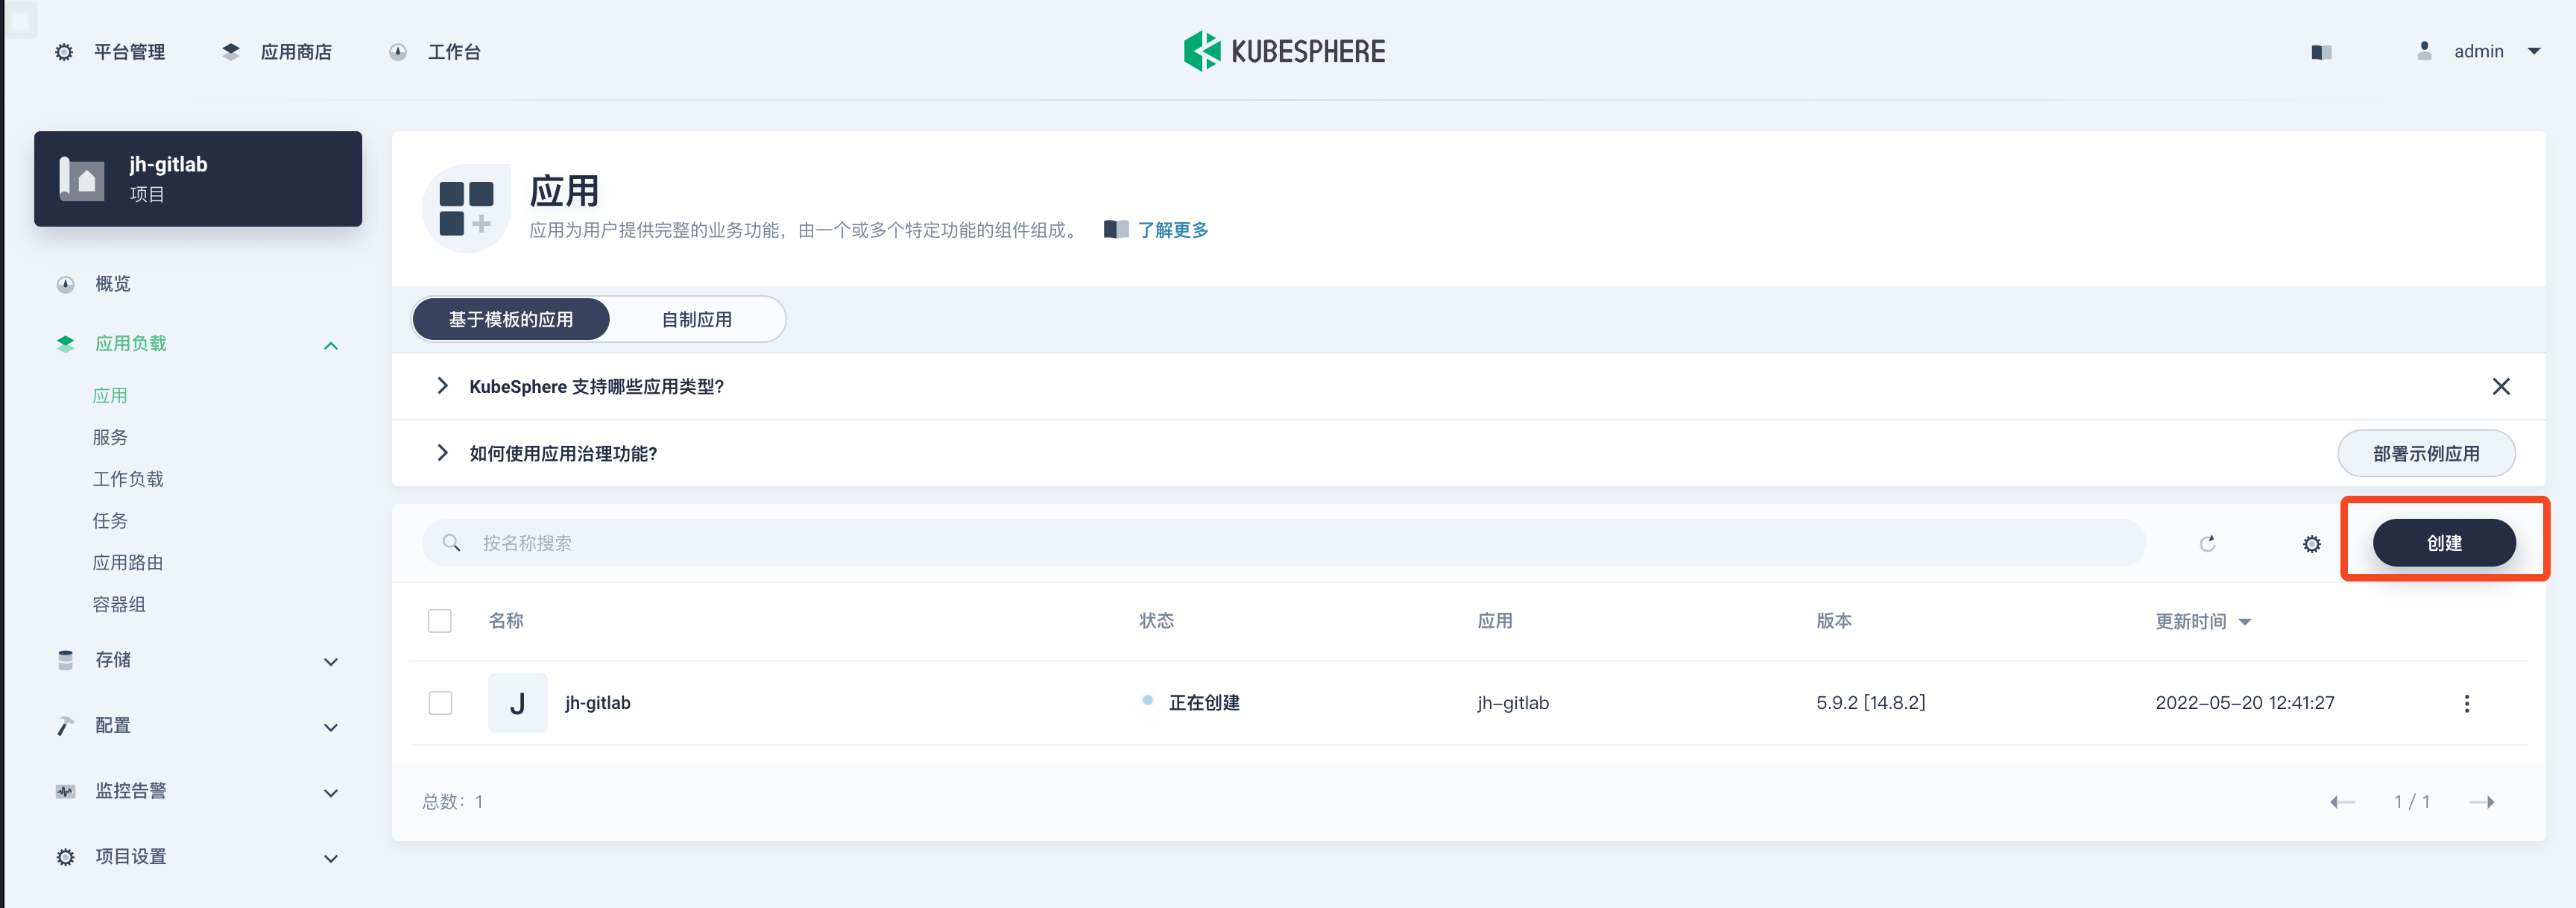Click the refresh icon beside search bar
The image size is (2576, 908).
[2207, 543]
